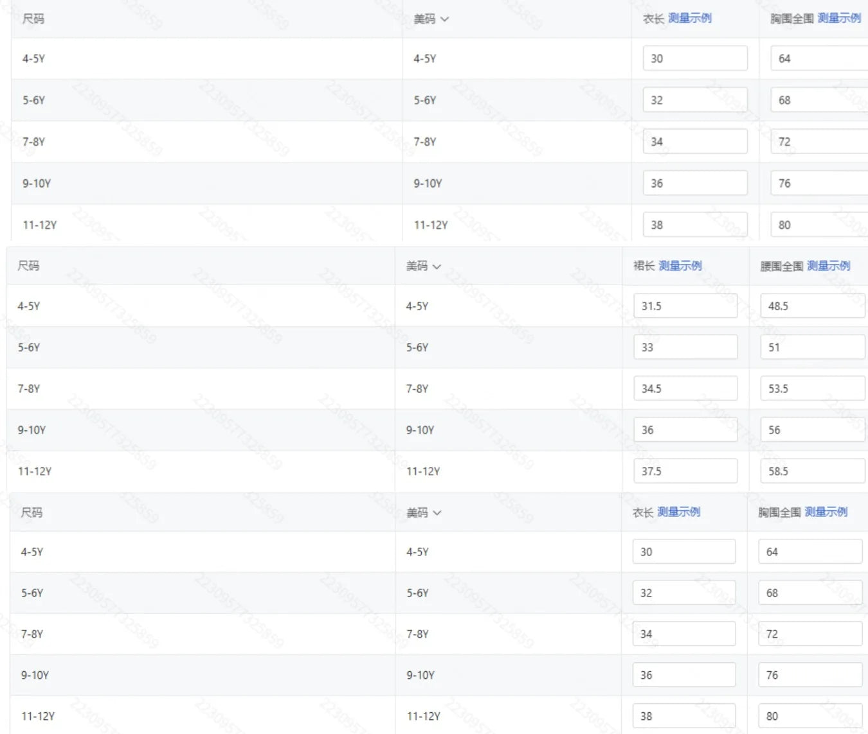
Task: Click the 腰围全围 field showing 48.5
Action: 812,306
